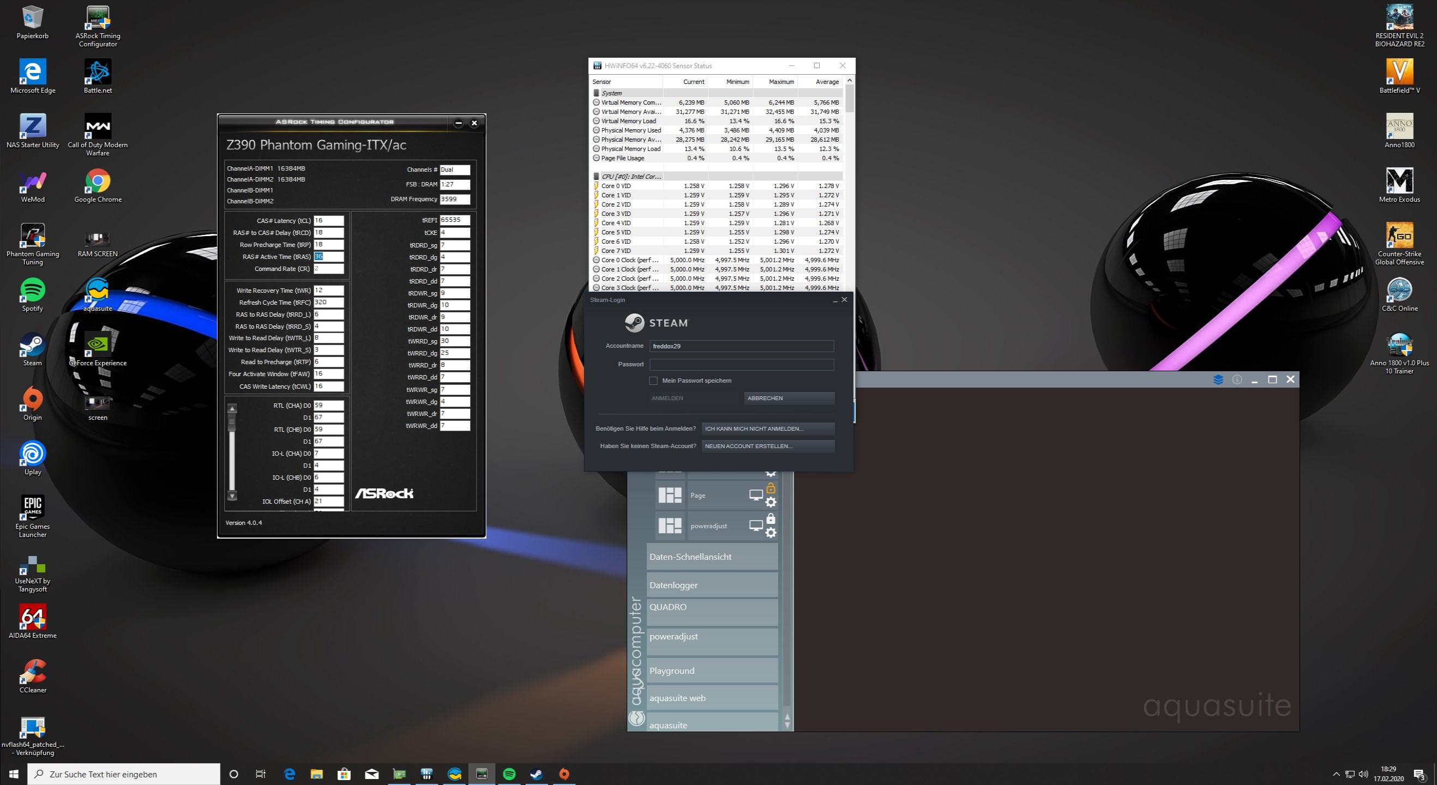Toggle white lock icon on poweradjust page
This screenshot has height=785, width=1437.
771,519
